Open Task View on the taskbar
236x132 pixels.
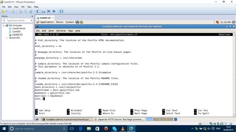point(72,129)
